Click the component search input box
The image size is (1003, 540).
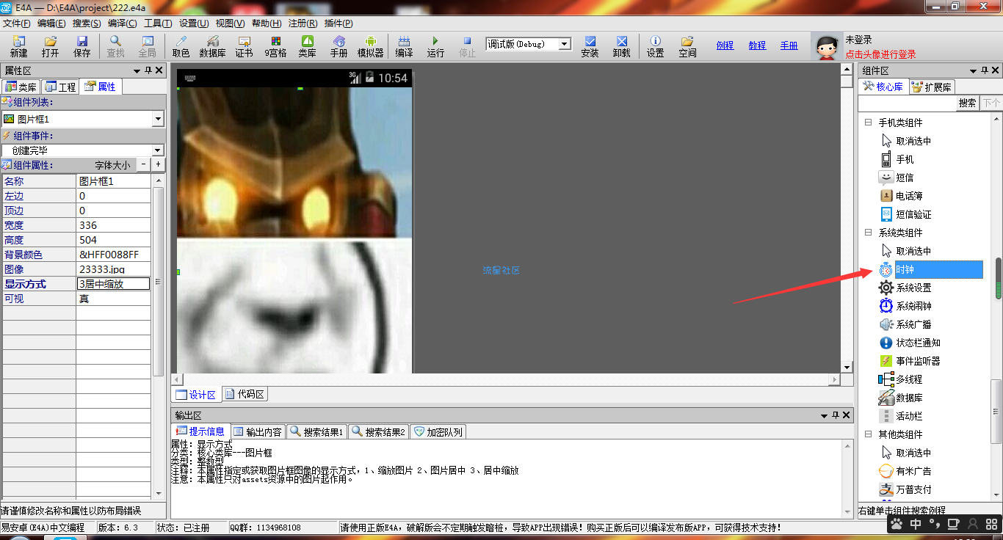click(x=908, y=103)
